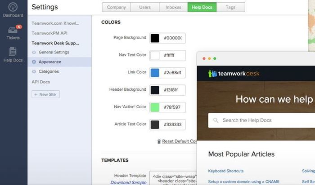Maximize the preview window with green button
Image resolution: width=315 pixels, height=185 pixels.
(x=215, y=58)
